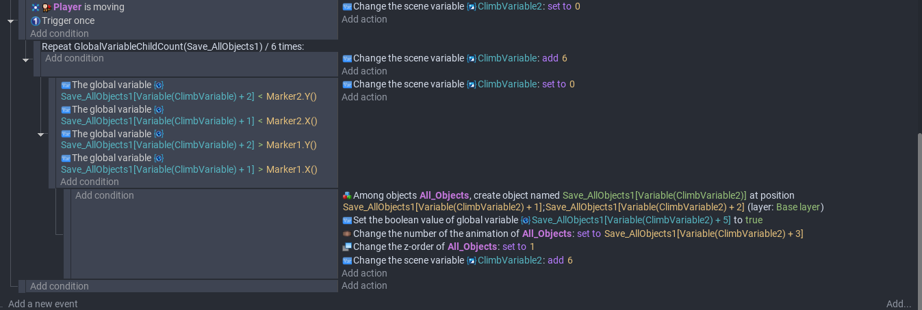Click the variable icon for ClimbVariable add 6
Screen dimensions: 922x310
coord(347,59)
